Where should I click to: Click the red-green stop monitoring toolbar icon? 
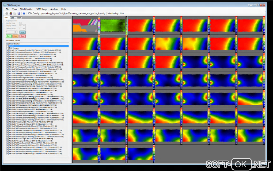[x=11, y=13]
